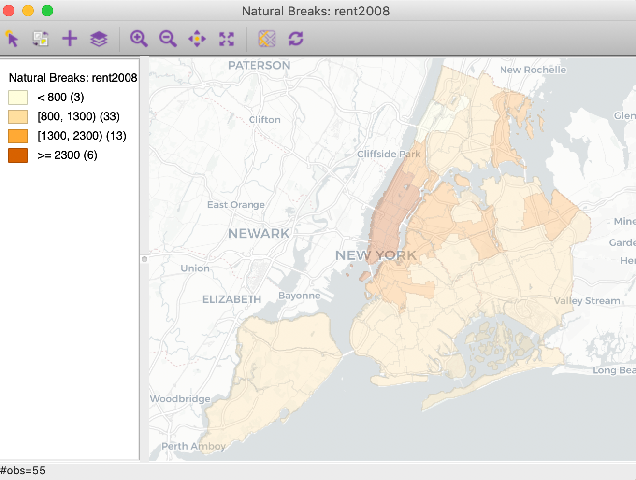Click the NEWARK label on map
The height and width of the screenshot is (480, 636).
coord(259,234)
